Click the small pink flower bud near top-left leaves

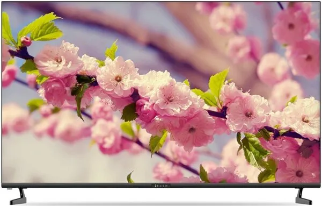[26, 41]
